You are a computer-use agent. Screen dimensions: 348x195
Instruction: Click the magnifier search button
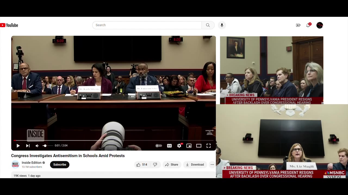208,25
